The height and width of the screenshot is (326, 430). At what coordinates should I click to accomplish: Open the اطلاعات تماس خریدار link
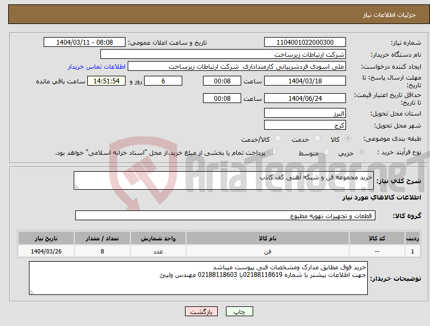pos(97,67)
